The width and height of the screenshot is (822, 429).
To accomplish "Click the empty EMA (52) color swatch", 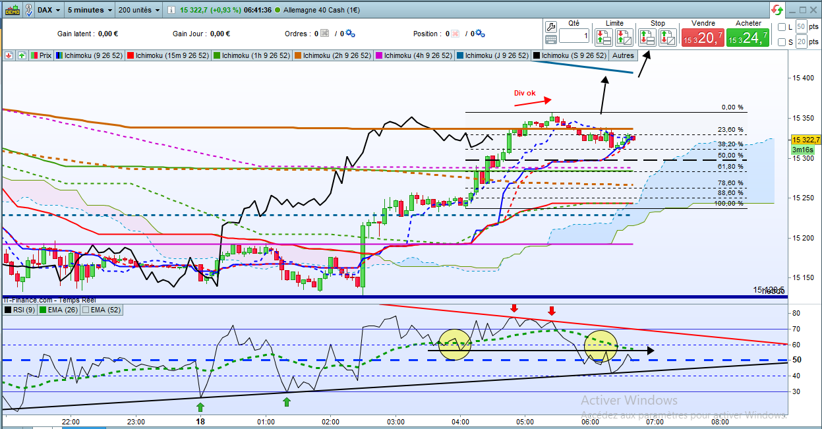I will click(x=86, y=309).
